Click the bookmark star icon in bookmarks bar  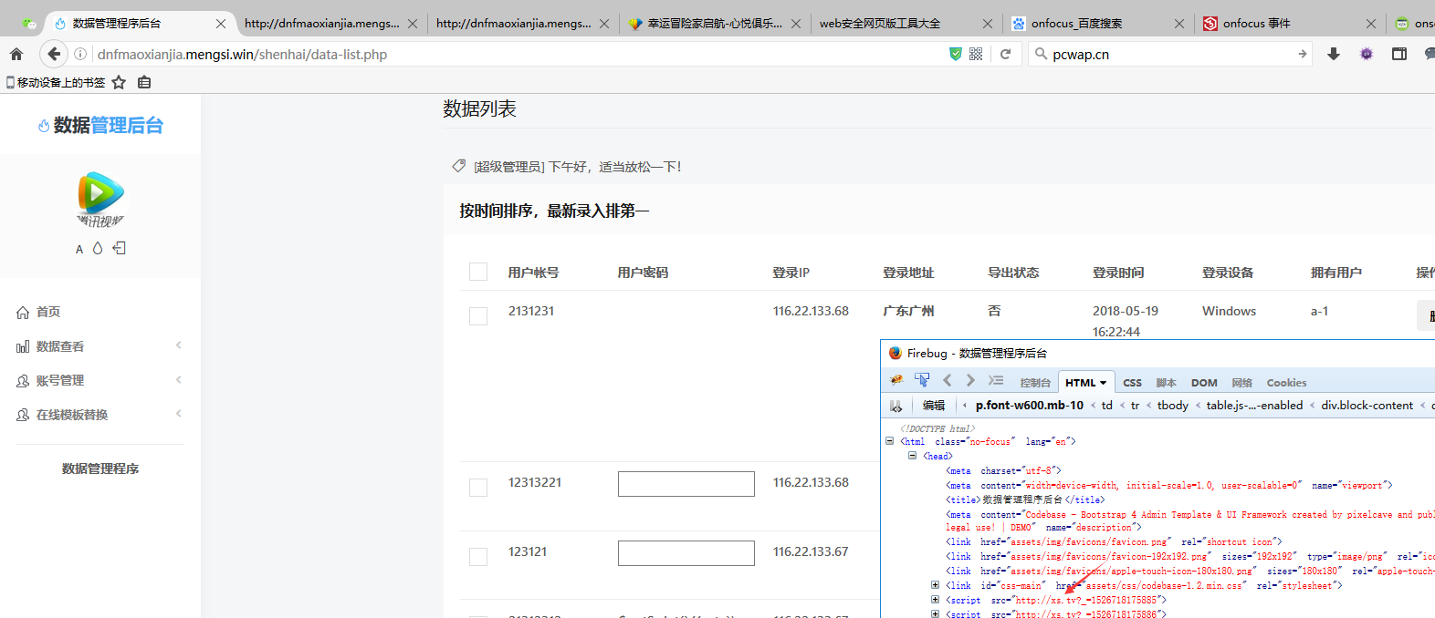tap(119, 82)
